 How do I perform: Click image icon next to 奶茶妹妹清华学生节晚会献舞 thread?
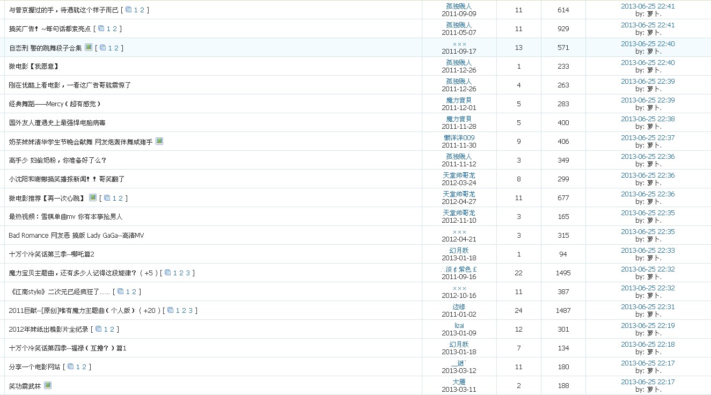click(x=159, y=142)
